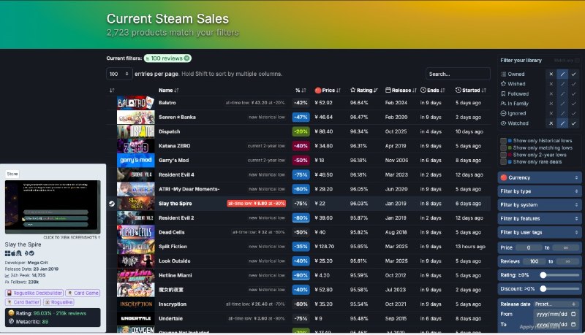This screenshot has width=585, height=335.
Task: Adjust the Discount percentage slider handle
Action: pos(543,289)
